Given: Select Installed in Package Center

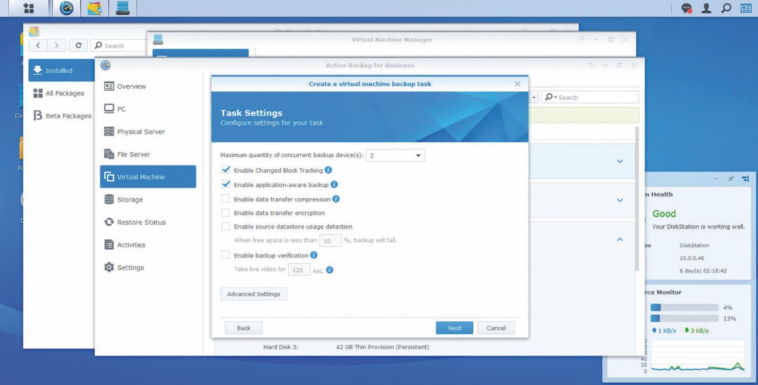Looking at the screenshot, I should point(61,71).
